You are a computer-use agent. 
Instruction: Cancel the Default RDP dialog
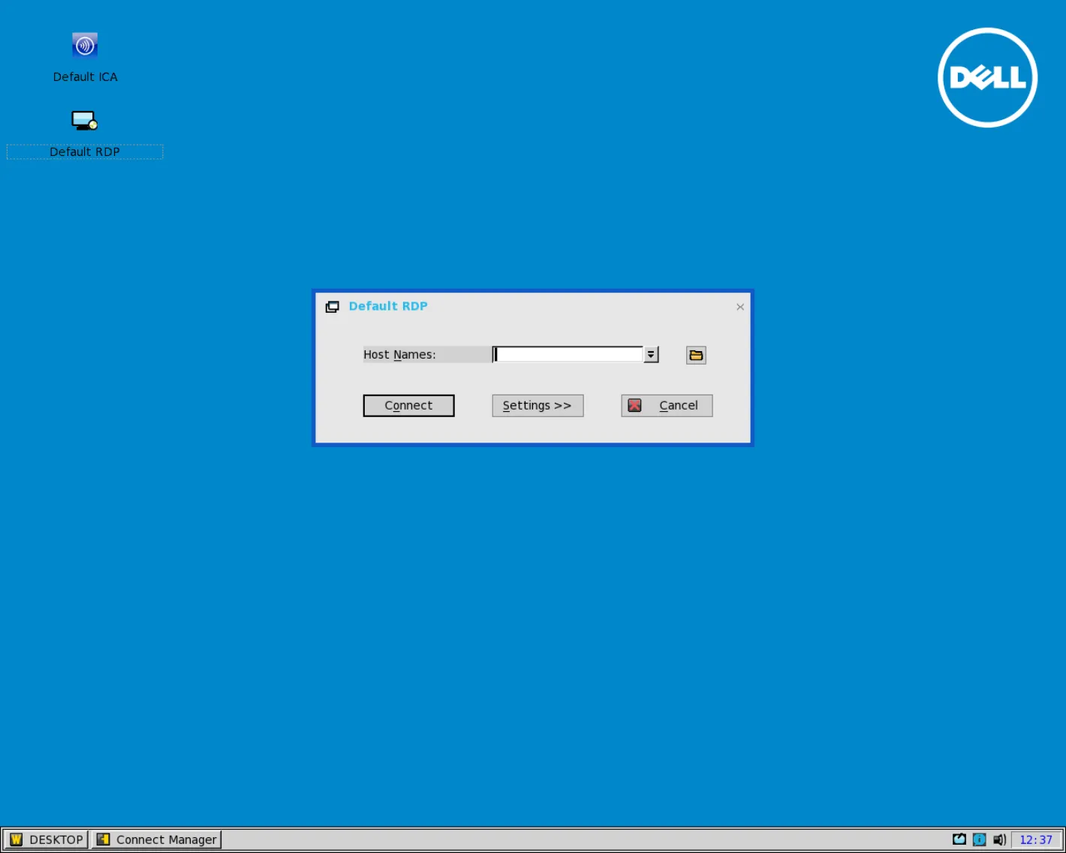coord(667,406)
